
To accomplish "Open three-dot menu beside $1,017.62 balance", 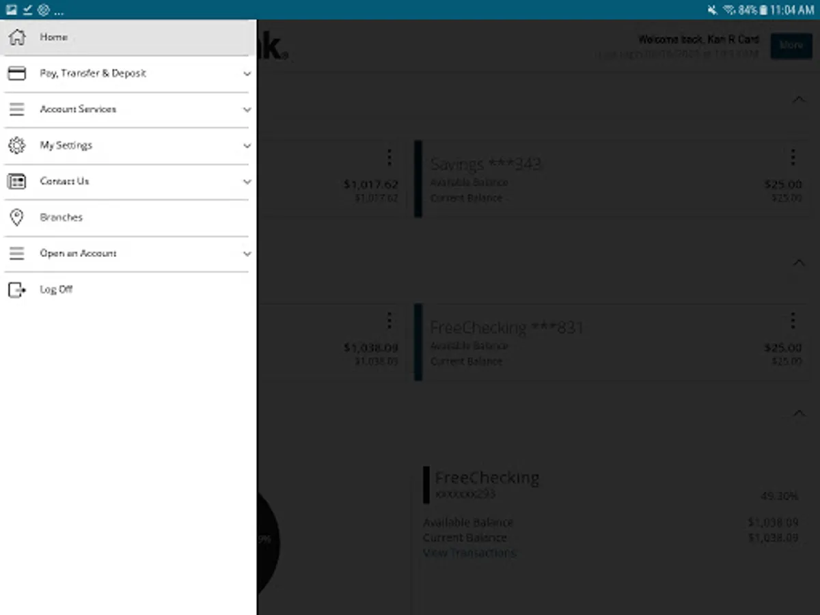I will coord(389,157).
